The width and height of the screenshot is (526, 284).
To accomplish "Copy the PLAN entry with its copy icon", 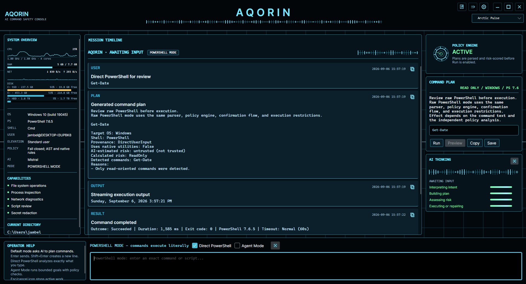I will (x=412, y=97).
